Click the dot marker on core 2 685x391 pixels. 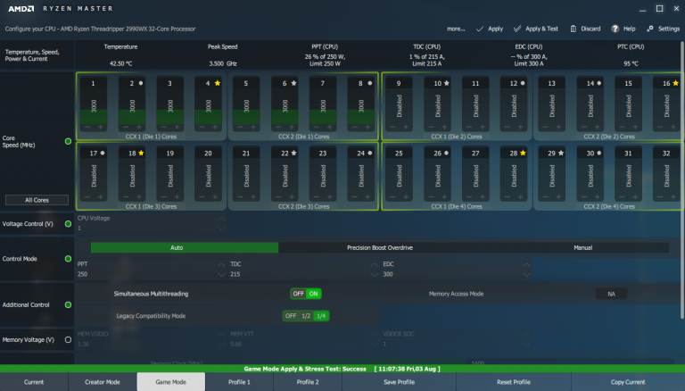141,83
